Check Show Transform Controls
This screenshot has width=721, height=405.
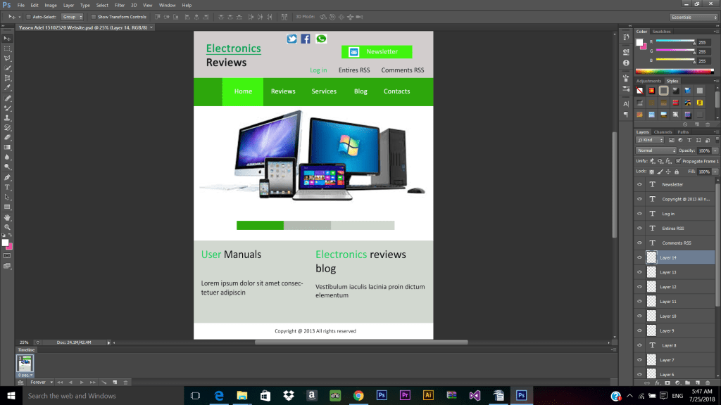(x=94, y=16)
